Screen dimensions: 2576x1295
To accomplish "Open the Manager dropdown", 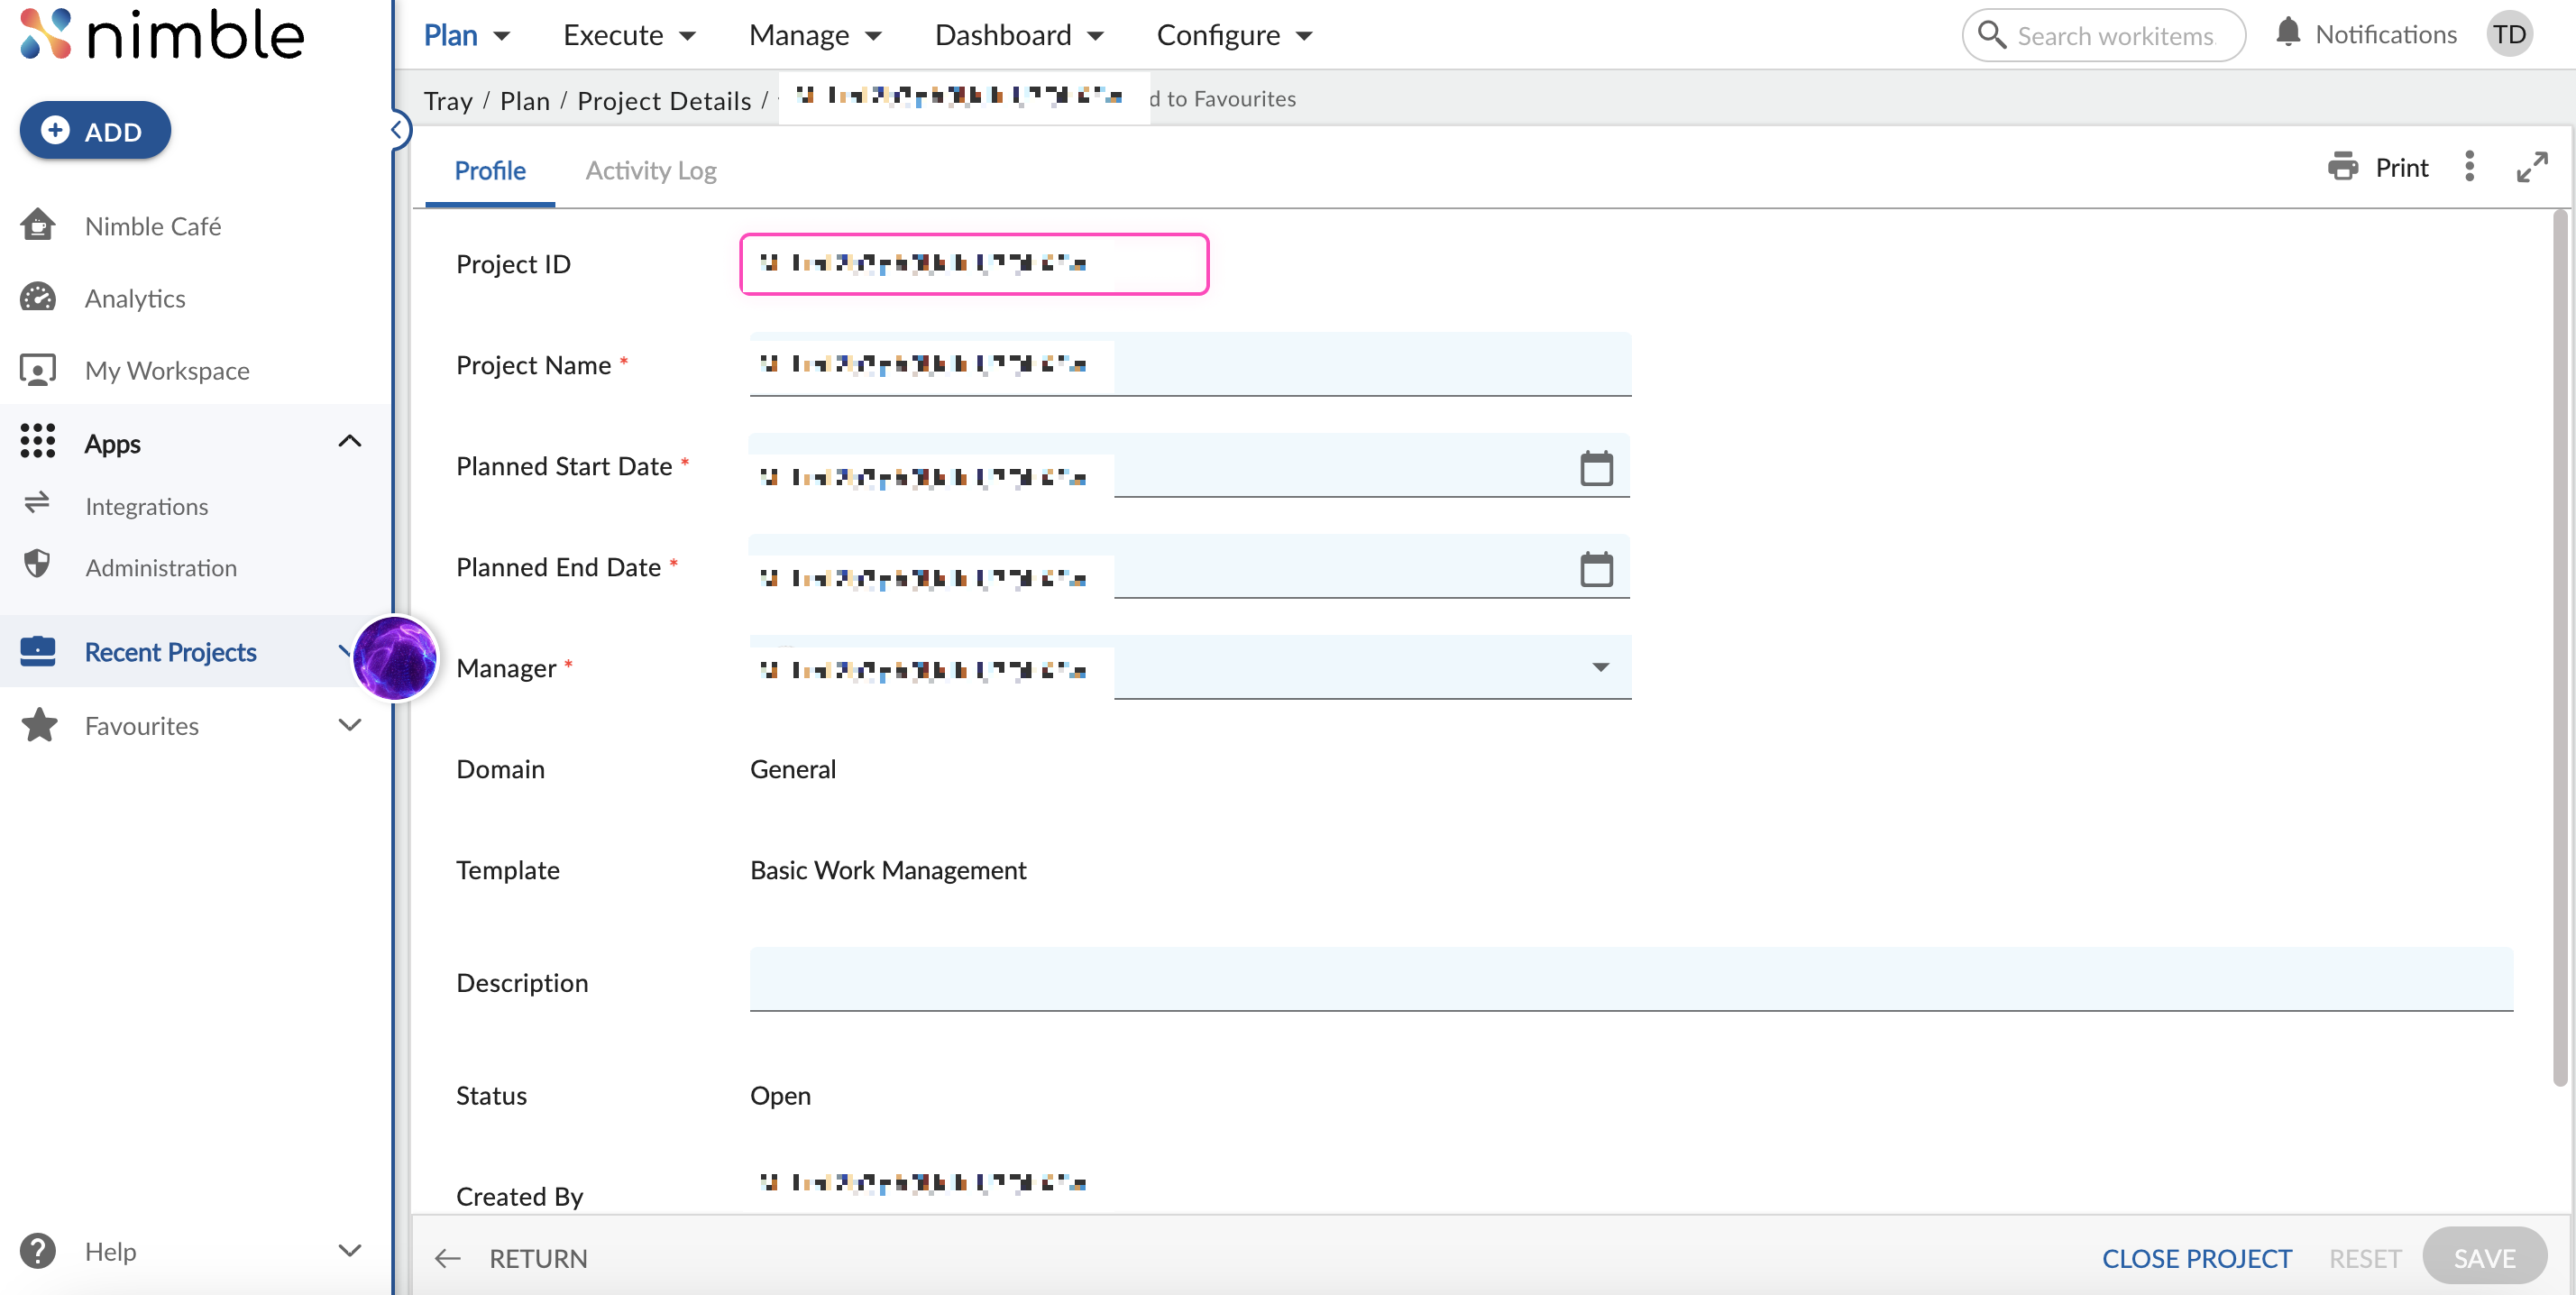I will pyautogui.click(x=1600, y=667).
